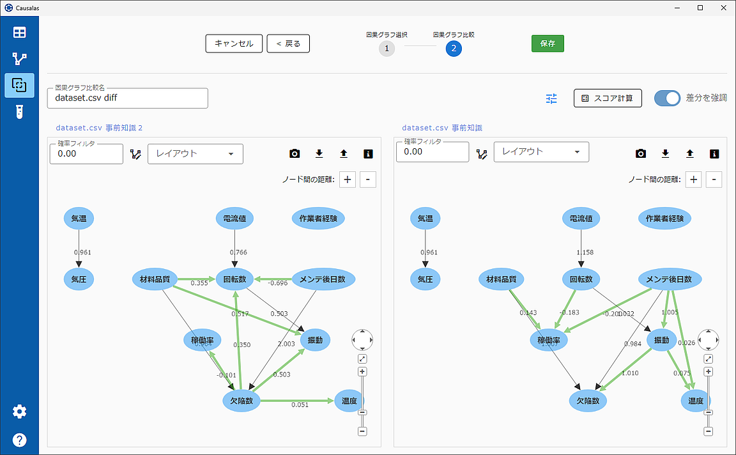This screenshot has width=736, height=455.
Task: Click the download icon in right graph panel
Action: click(665, 153)
